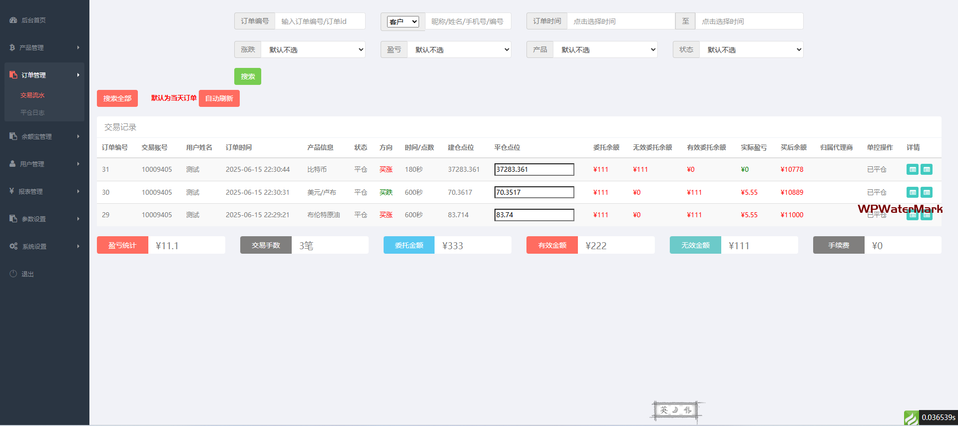This screenshot has width=958, height=426.
Task: Click the 参数设置 sidebar icon
Action: coord(13,219)
